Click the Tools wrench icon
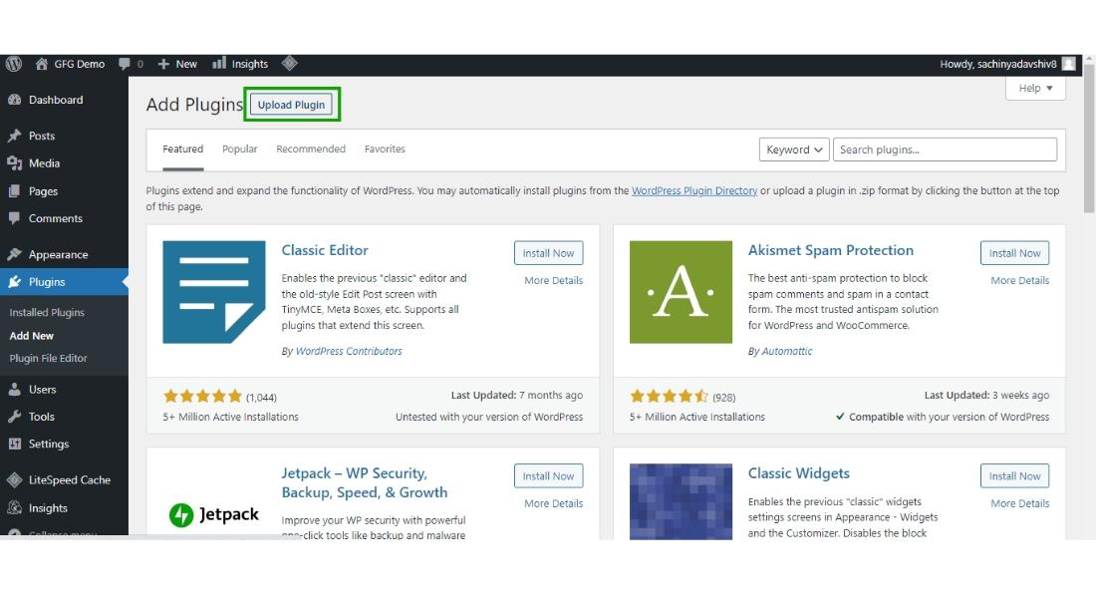The image size is (1096, 598). coord(14,417)
